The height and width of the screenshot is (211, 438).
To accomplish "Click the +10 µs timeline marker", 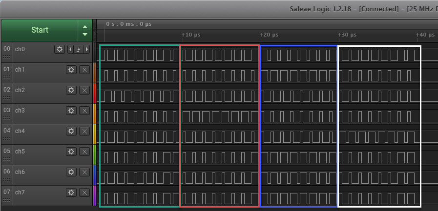I will 190,35.
